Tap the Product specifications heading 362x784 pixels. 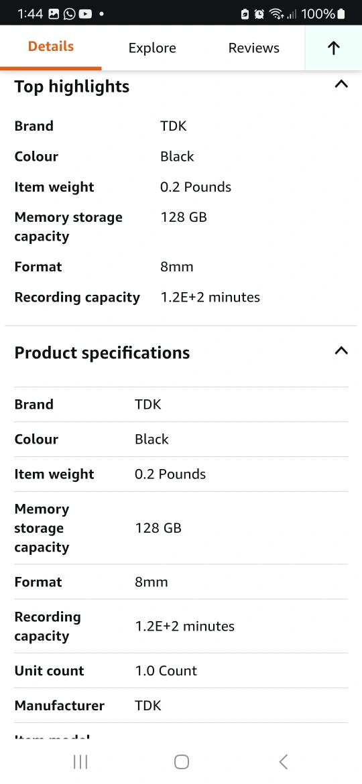click(102, 353)
